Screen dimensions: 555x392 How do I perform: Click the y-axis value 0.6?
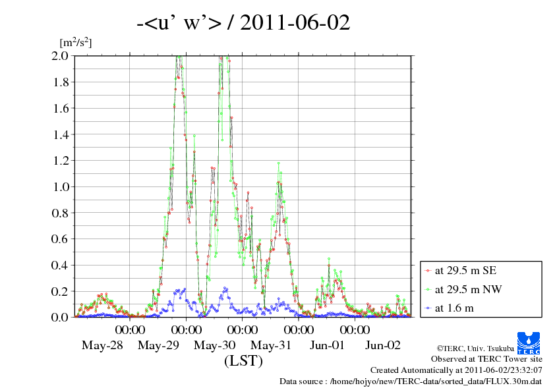click(60, 238)
